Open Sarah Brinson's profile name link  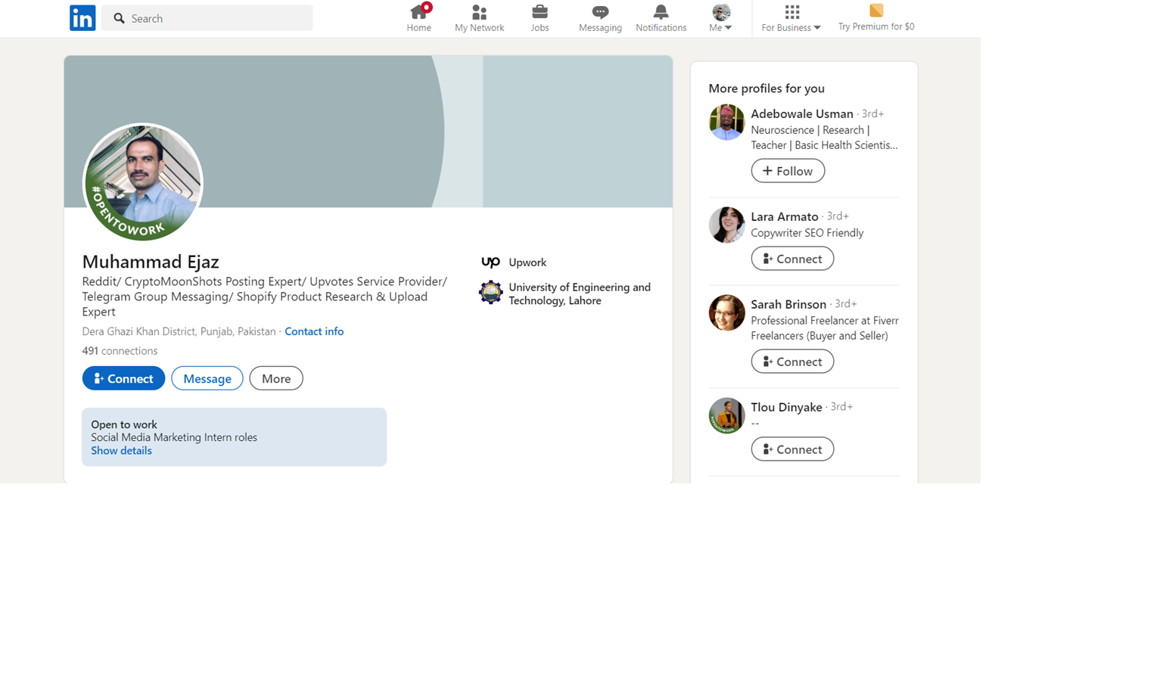tap(788, 304)
